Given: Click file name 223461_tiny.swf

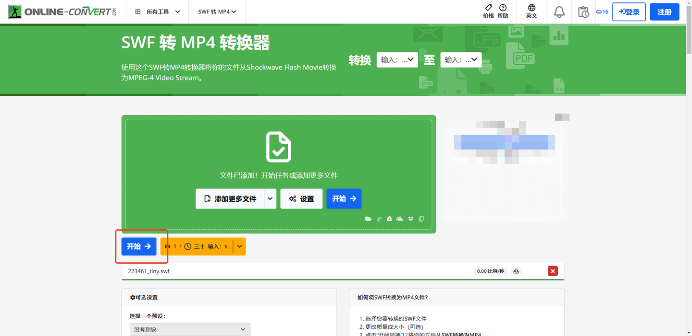Looking at the screenshot, I should pyautogui.click(x=148, y=271).
